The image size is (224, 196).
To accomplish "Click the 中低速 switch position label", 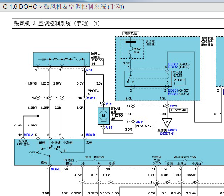I will [x=56, y=143].
